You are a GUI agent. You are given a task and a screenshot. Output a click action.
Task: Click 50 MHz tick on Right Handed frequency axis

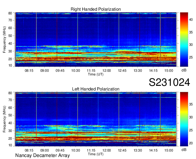10,36
